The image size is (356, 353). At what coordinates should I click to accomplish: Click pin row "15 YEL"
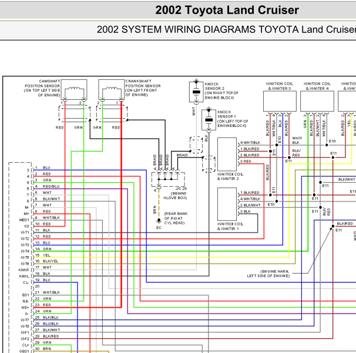tap(43, 255)
